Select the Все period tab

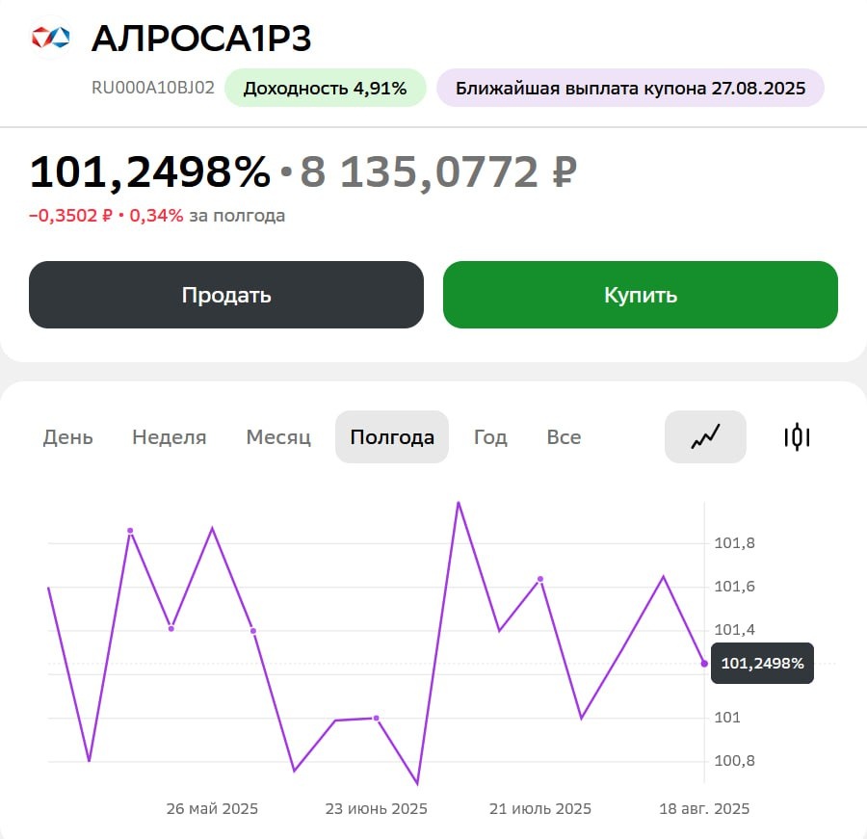click(564, 437)
